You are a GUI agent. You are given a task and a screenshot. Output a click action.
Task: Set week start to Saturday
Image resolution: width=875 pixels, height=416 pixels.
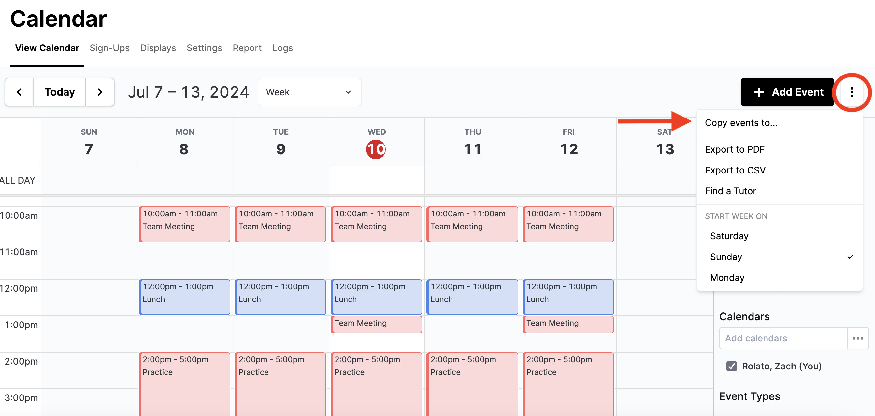780,236
